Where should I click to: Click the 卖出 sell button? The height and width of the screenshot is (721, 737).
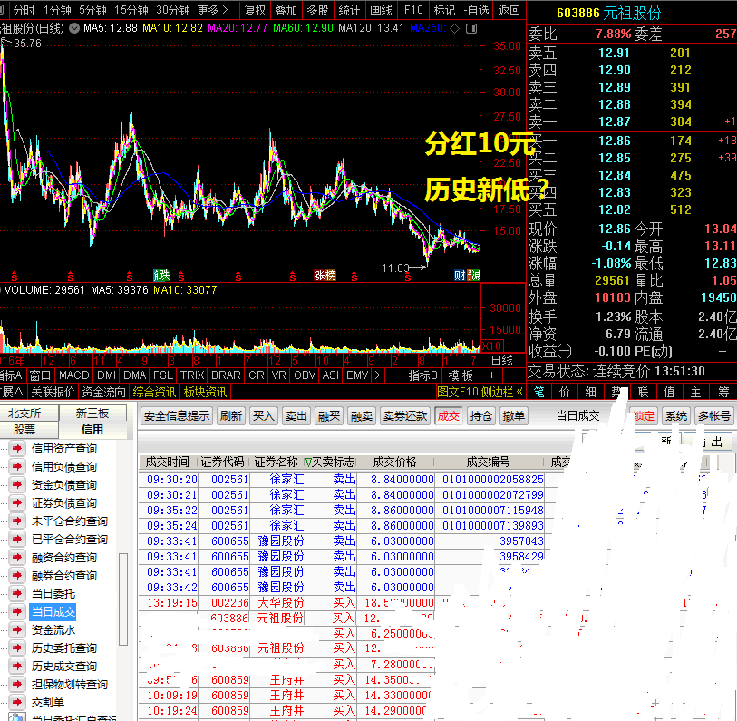(296, 415)
